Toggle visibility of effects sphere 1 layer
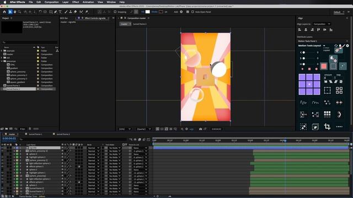353x198 pixels. [x=2, y=182]
